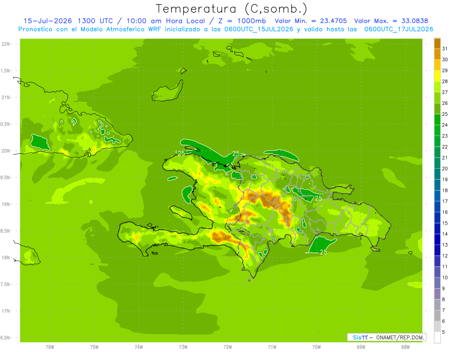This screenshot has width=455, height=352.
Task: Click the color scale value '19'
Action: pos(446,179)
